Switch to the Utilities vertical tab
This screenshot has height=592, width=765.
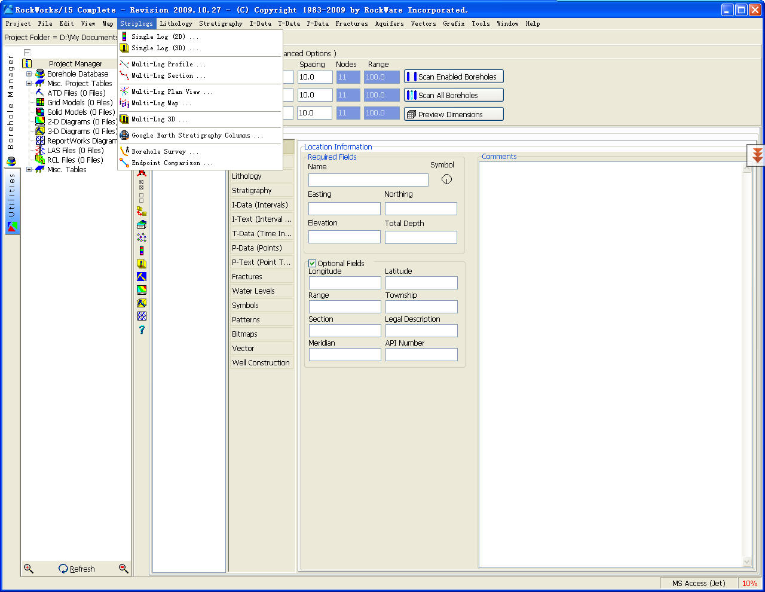point(12,202)
